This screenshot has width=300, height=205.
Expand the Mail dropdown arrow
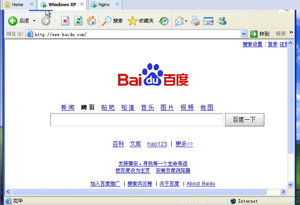click(x=186, y=21)
